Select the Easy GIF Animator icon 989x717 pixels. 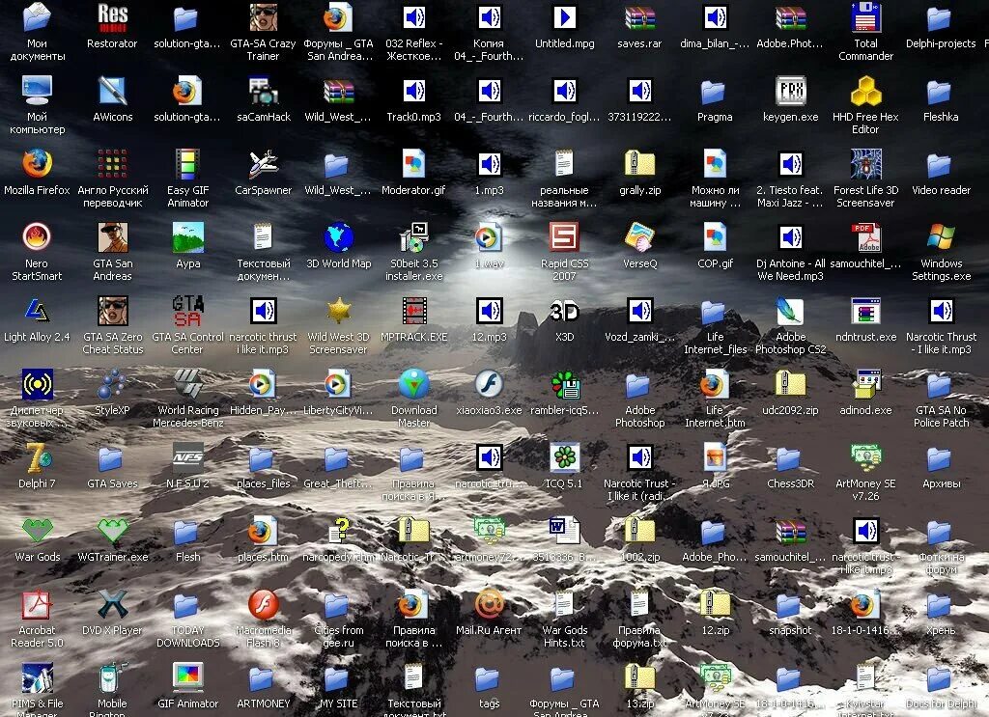point(188,164)
